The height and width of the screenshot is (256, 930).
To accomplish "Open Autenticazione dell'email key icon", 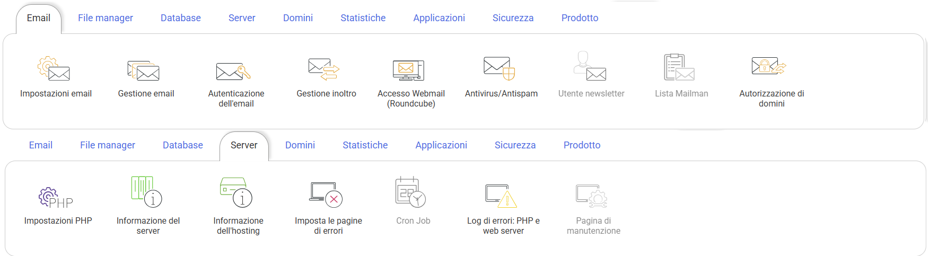I will click(x=233, y=70).
